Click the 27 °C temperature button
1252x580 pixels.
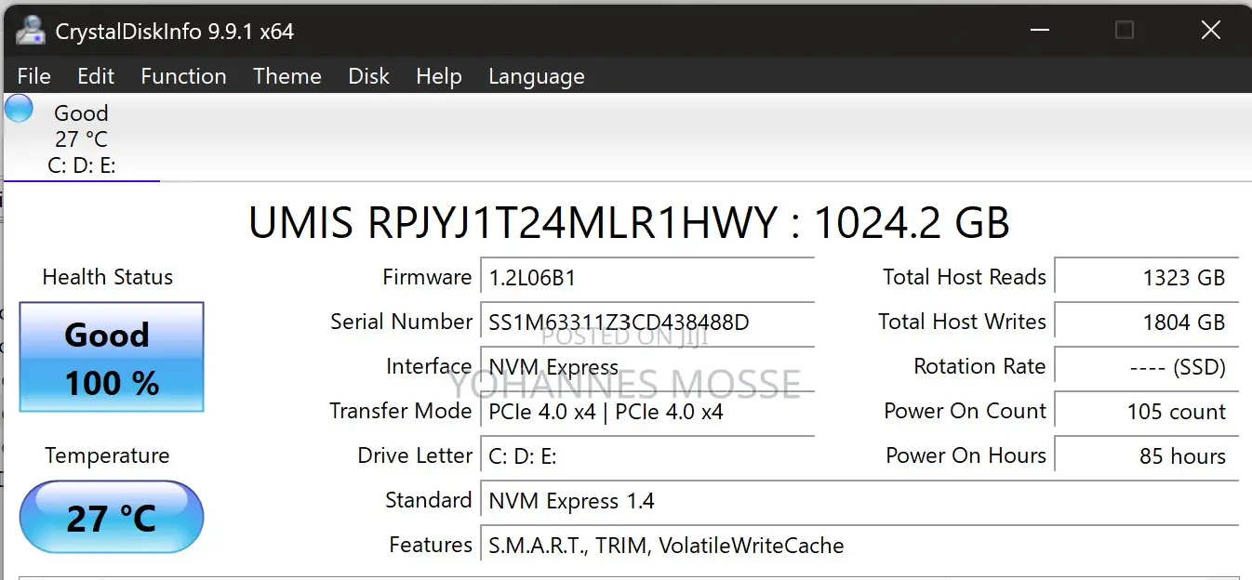pos(112,517)
